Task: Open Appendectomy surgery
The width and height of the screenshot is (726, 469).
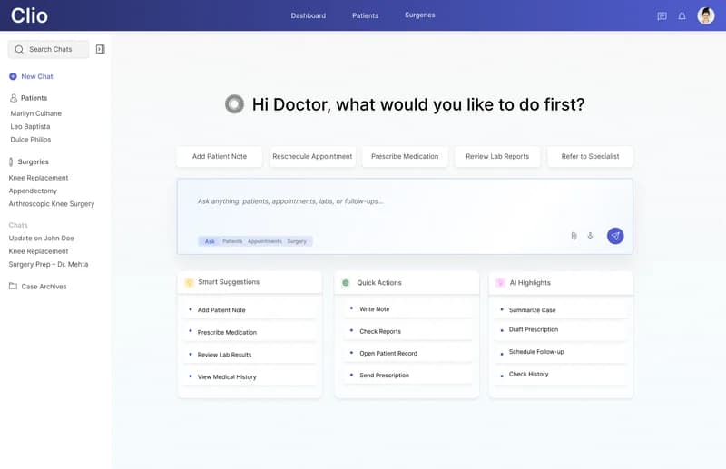Action: 33,191
